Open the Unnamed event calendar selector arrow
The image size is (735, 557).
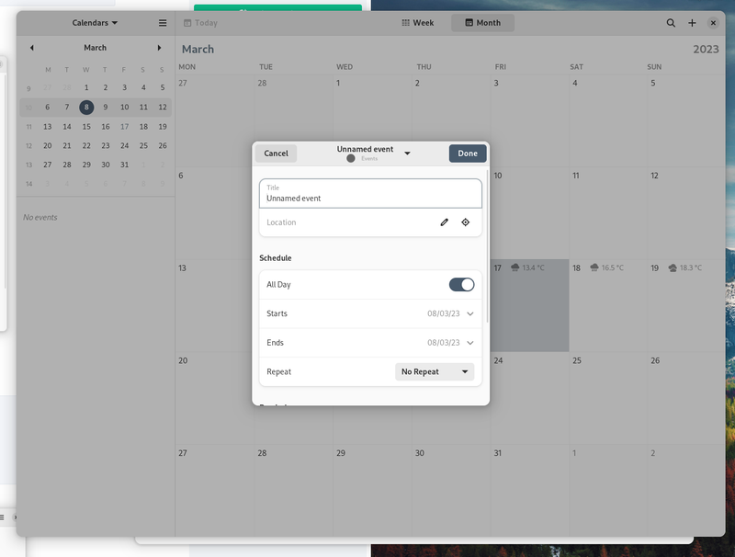click(x=407, y=153)
